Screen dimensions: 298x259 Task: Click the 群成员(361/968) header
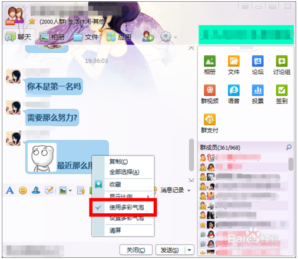click(220, 147)
